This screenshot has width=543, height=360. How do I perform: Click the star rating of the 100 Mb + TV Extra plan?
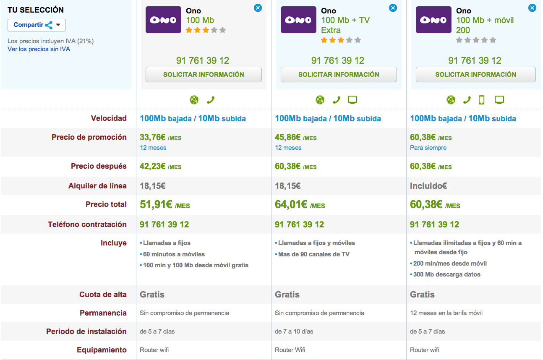click(341, 40)
